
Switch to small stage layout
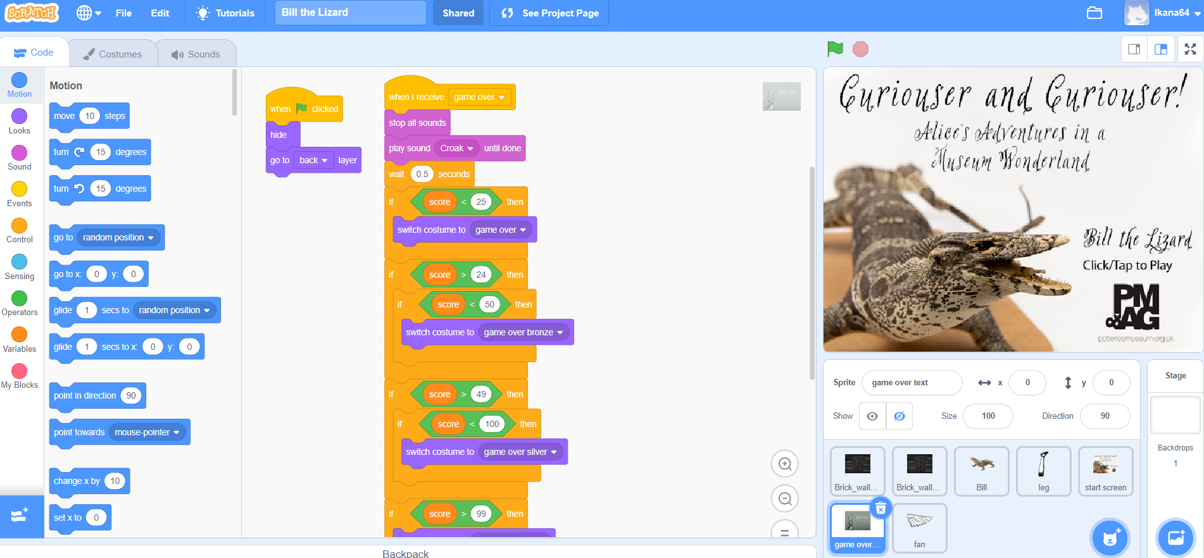[x=1134, y=49]
